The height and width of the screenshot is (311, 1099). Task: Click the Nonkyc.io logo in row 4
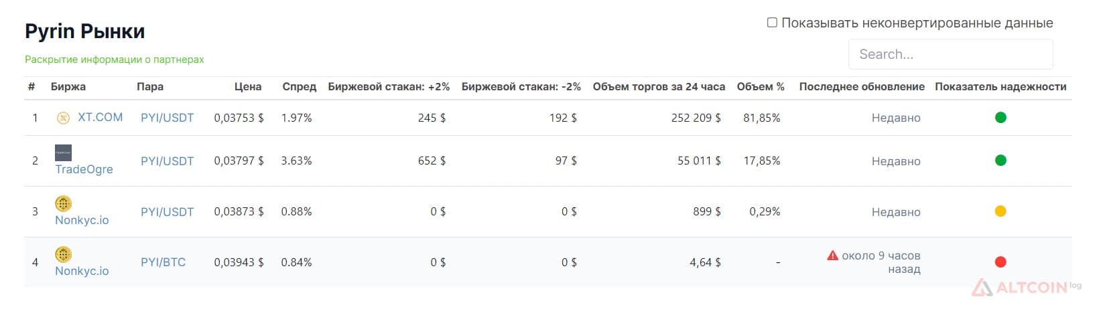click(63, 254)
